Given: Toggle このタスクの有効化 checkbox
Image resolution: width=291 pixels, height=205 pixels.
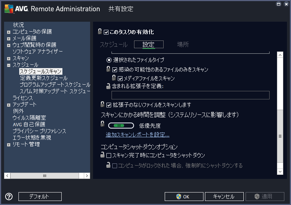Looking at the screenshot, I should [x=106, y=32].
